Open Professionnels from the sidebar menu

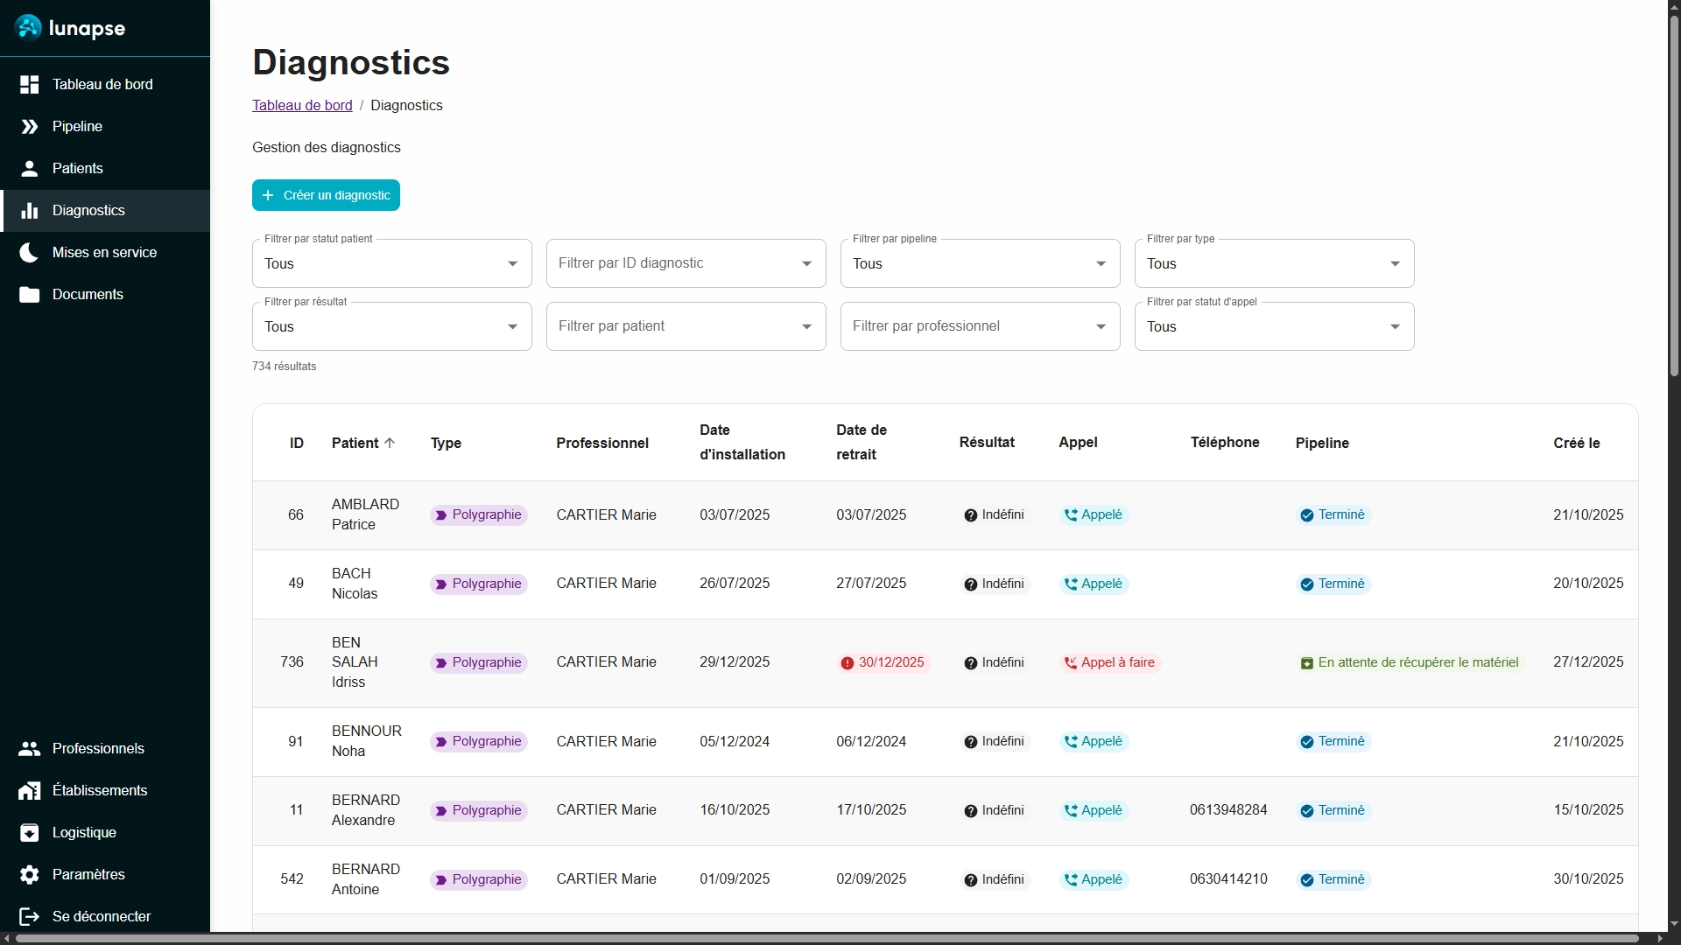click(x=98, y=749)
